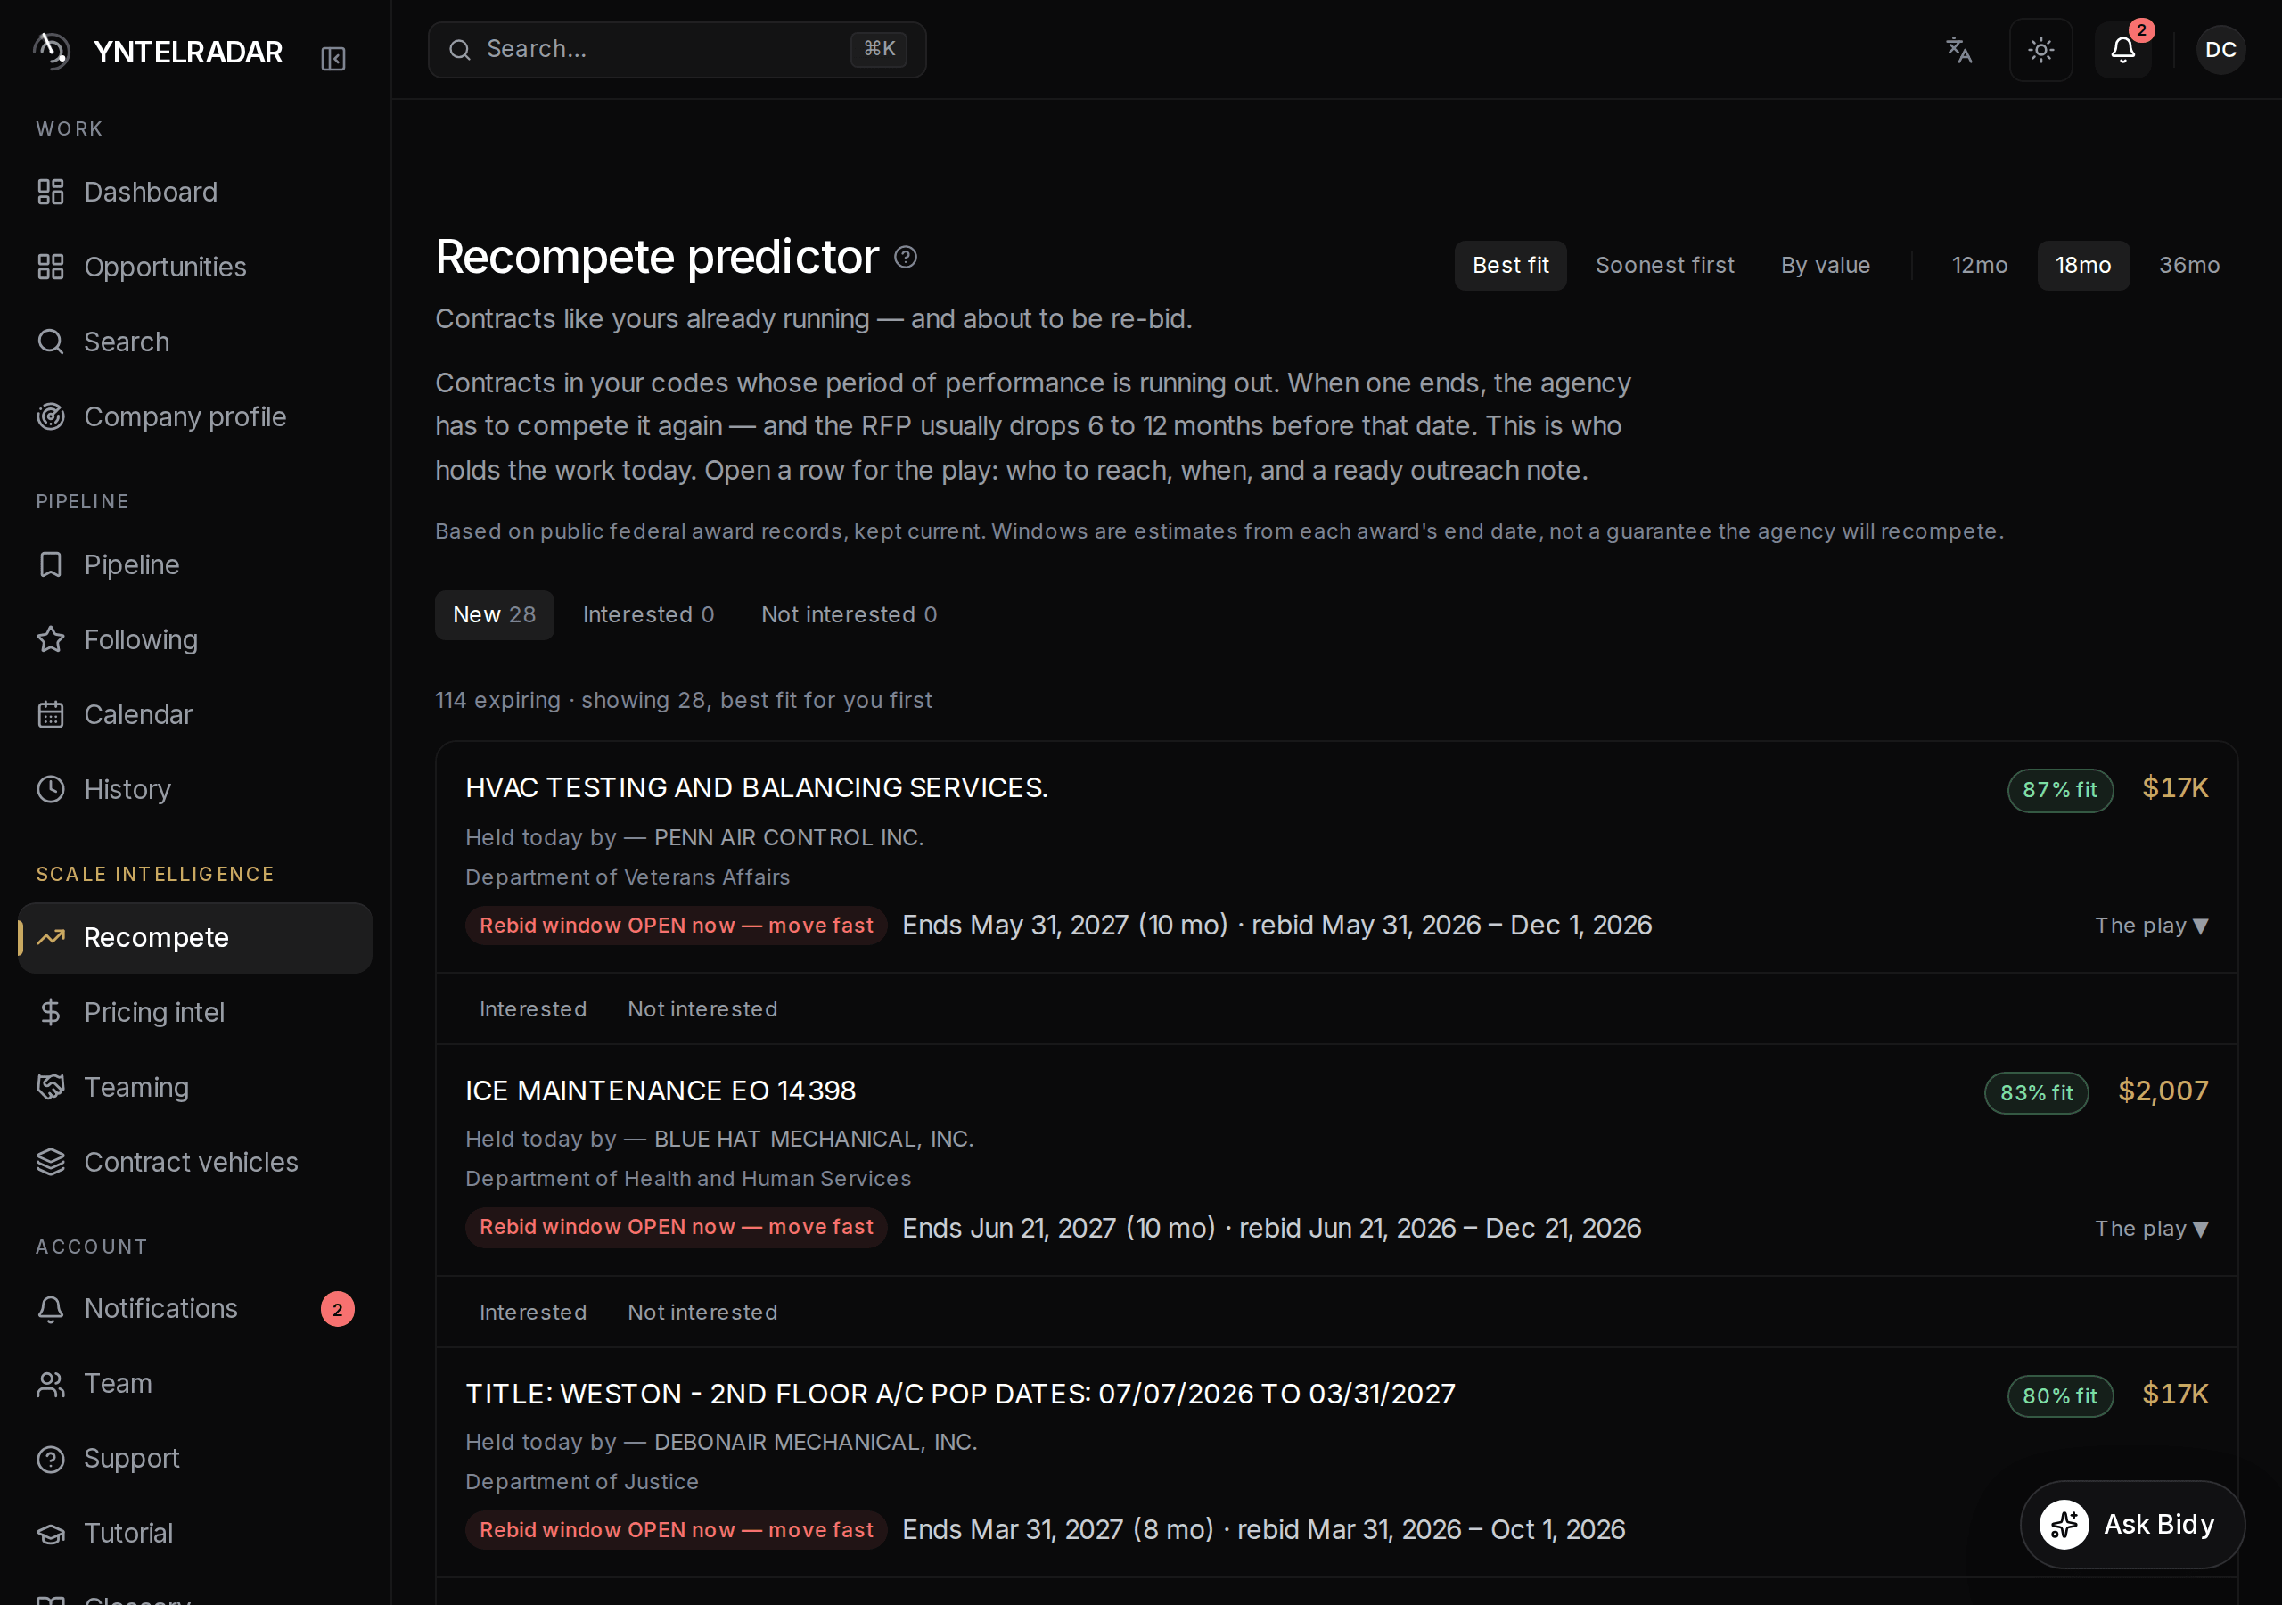Mark HVAC Testing contract as Not interested
Screen dimensions: 2282x1605
[x=702, y=1009]
